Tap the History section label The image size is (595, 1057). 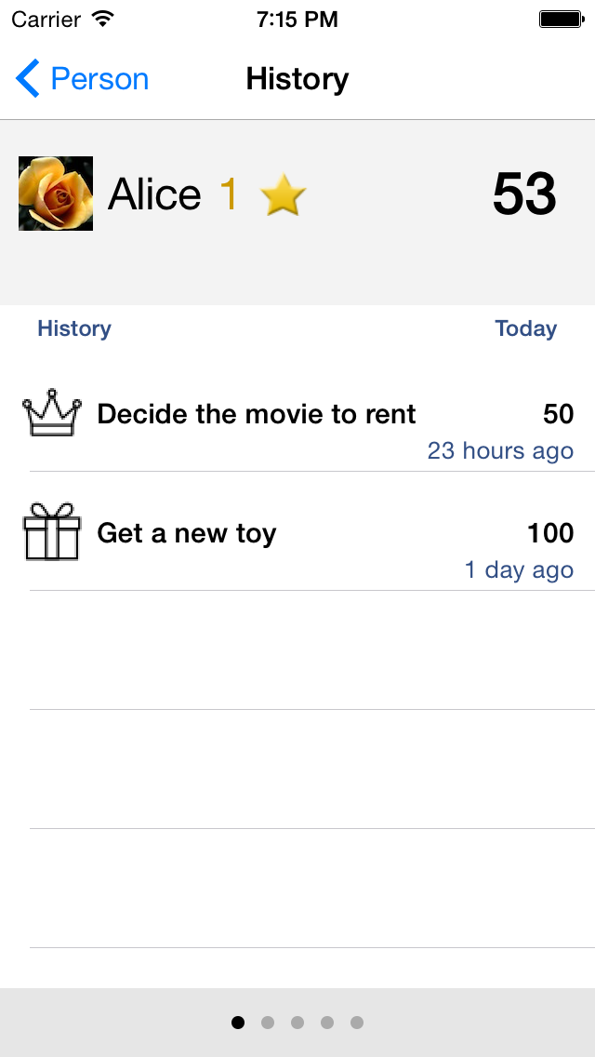click(73, 328)
